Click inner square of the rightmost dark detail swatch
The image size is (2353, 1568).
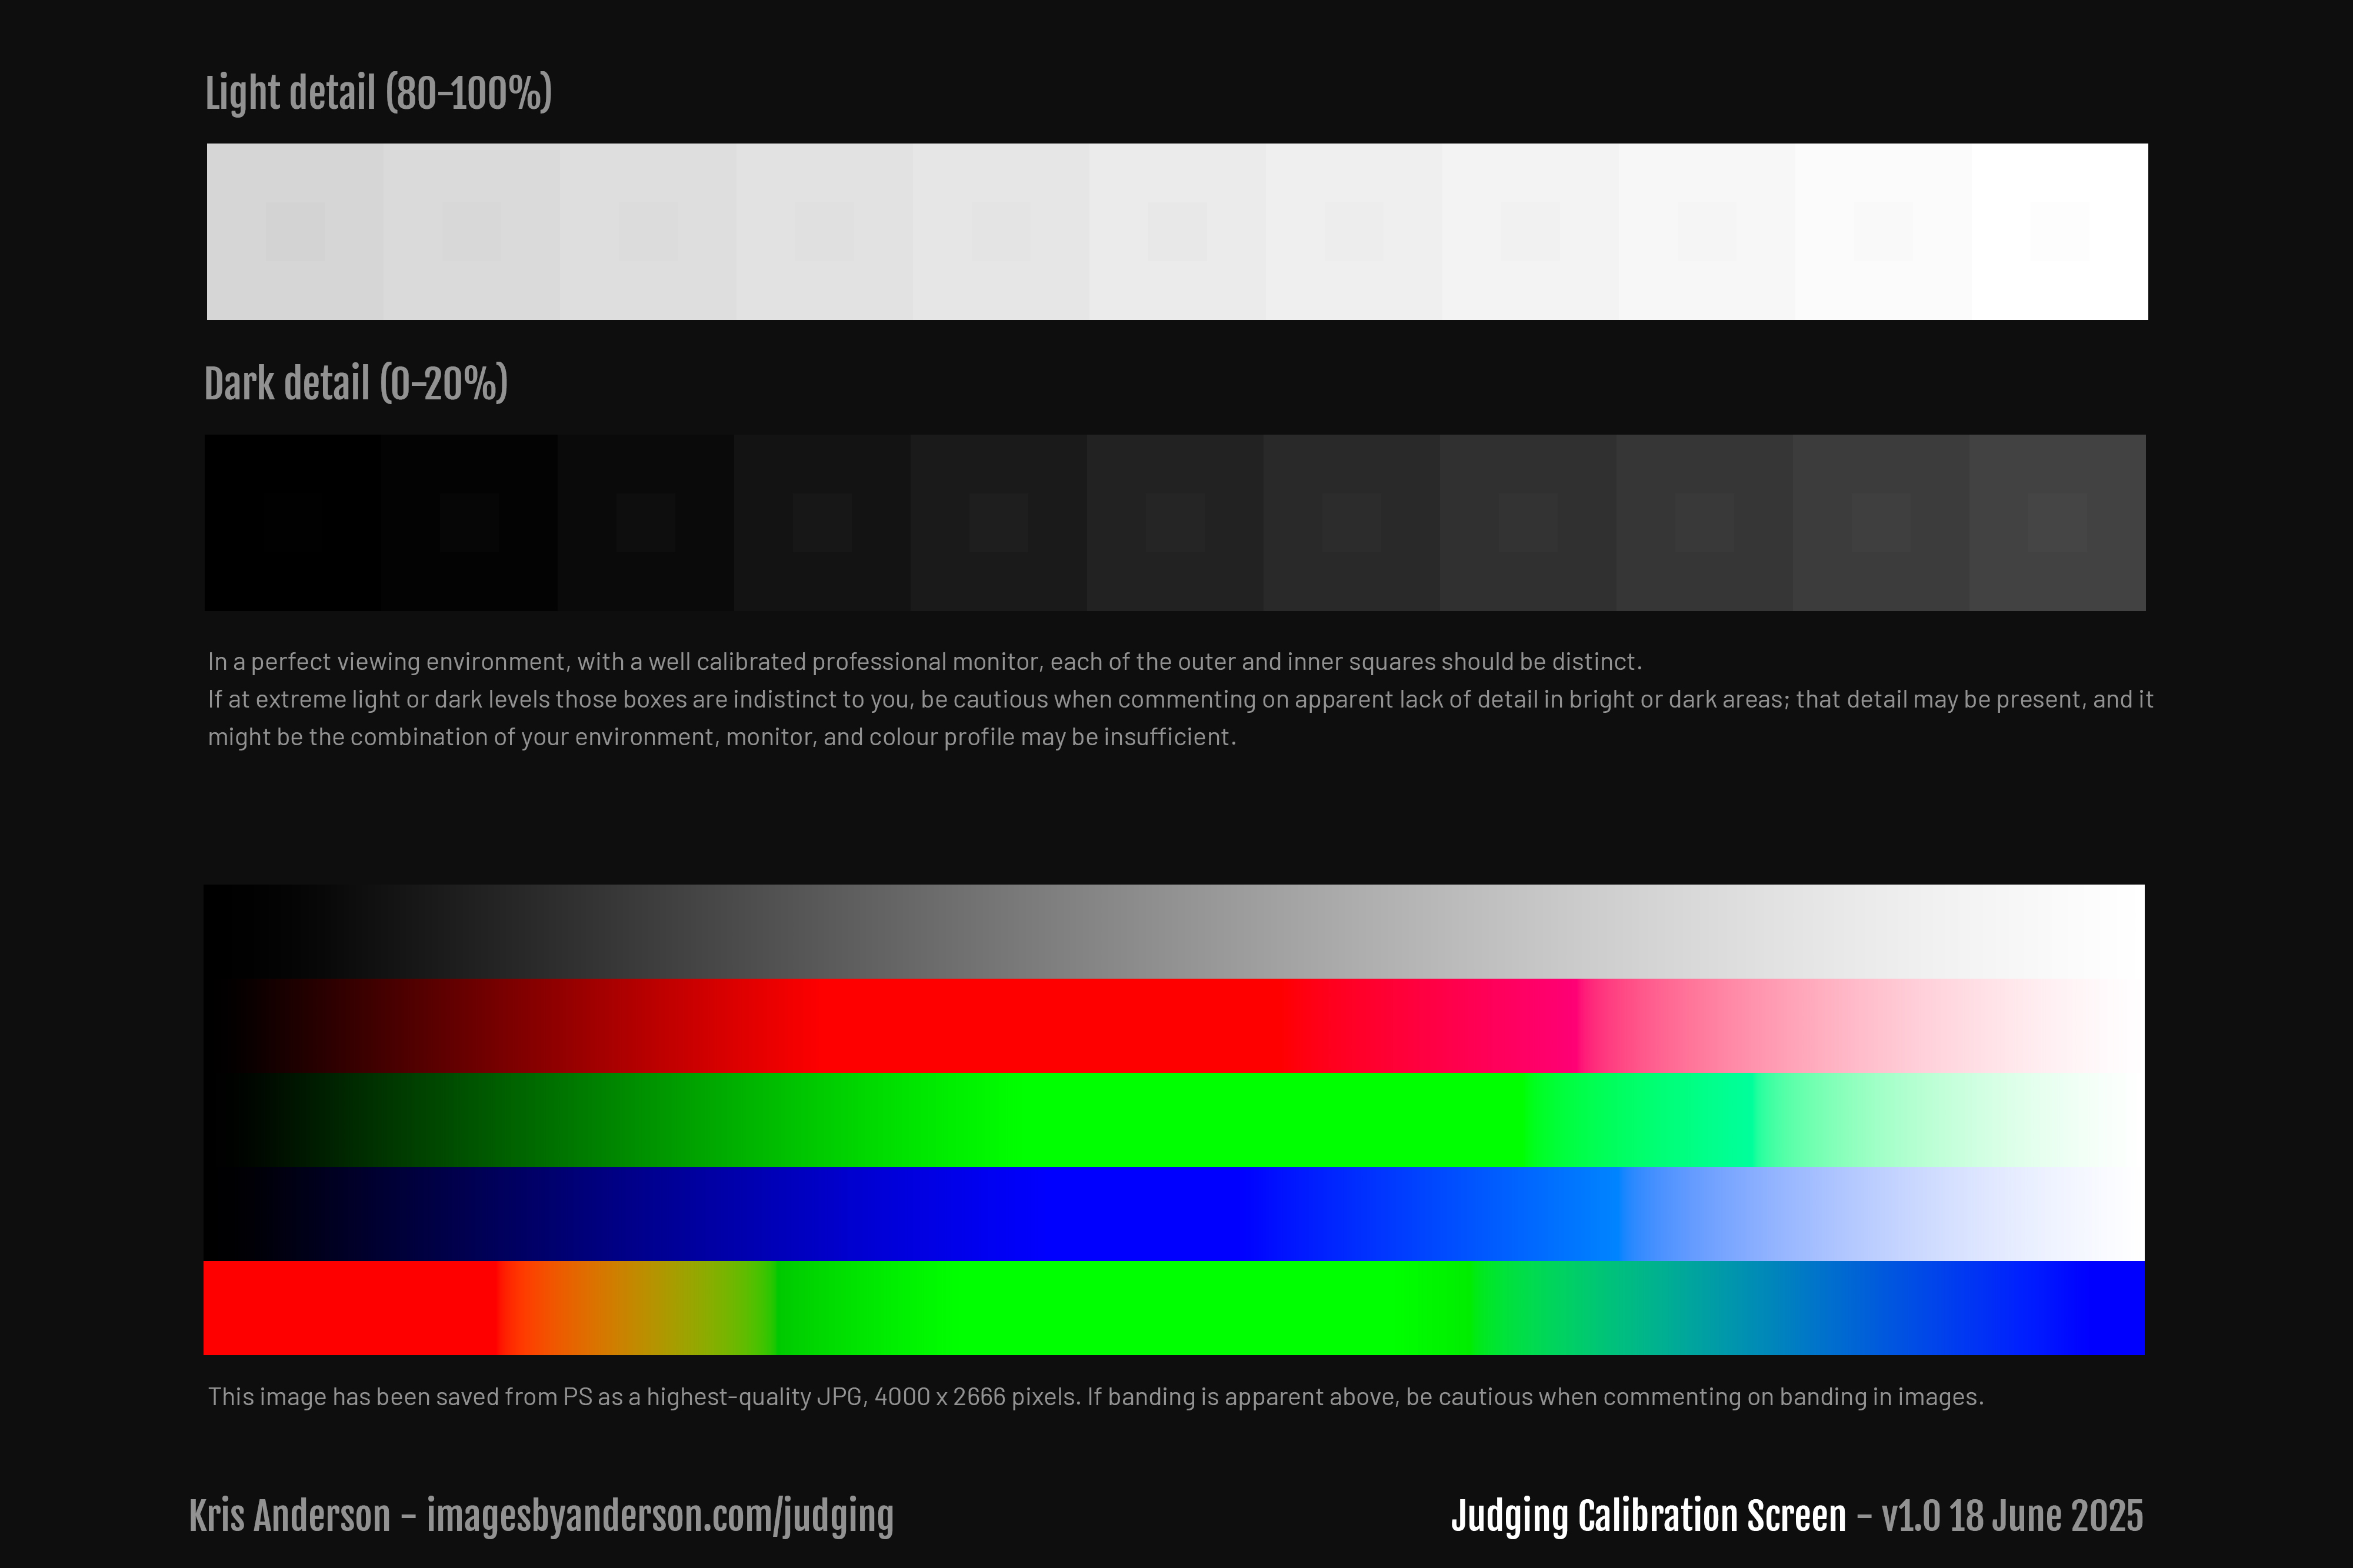coord(2057,522)
